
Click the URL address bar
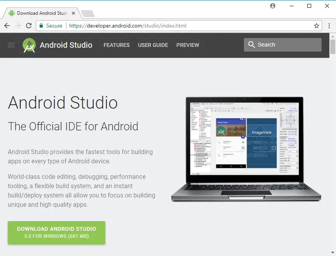(179, 26)
